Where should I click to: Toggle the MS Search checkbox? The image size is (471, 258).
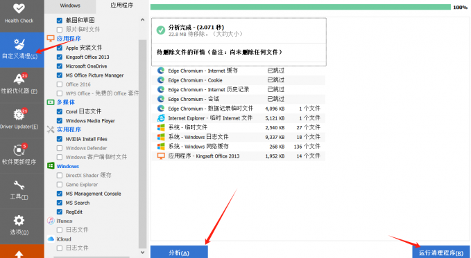click(60, 203)
